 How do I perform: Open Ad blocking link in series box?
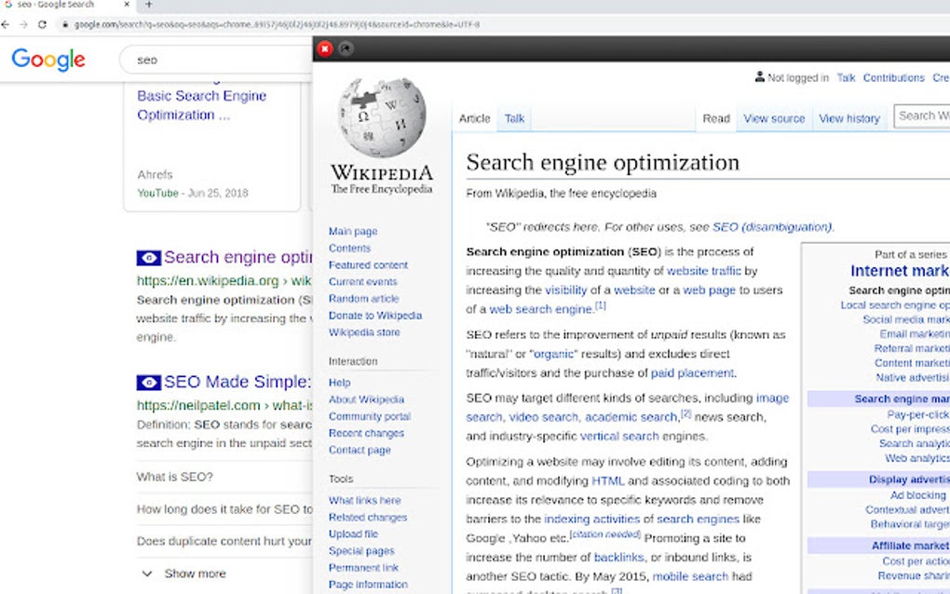[x=917, y=495]
